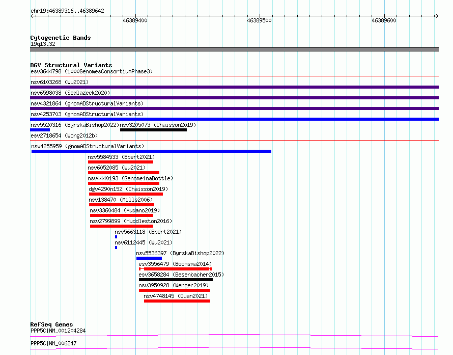Select the nsv4253703 blue variant bar
Viewport: 453px width, 355px height.
(234, 119)
